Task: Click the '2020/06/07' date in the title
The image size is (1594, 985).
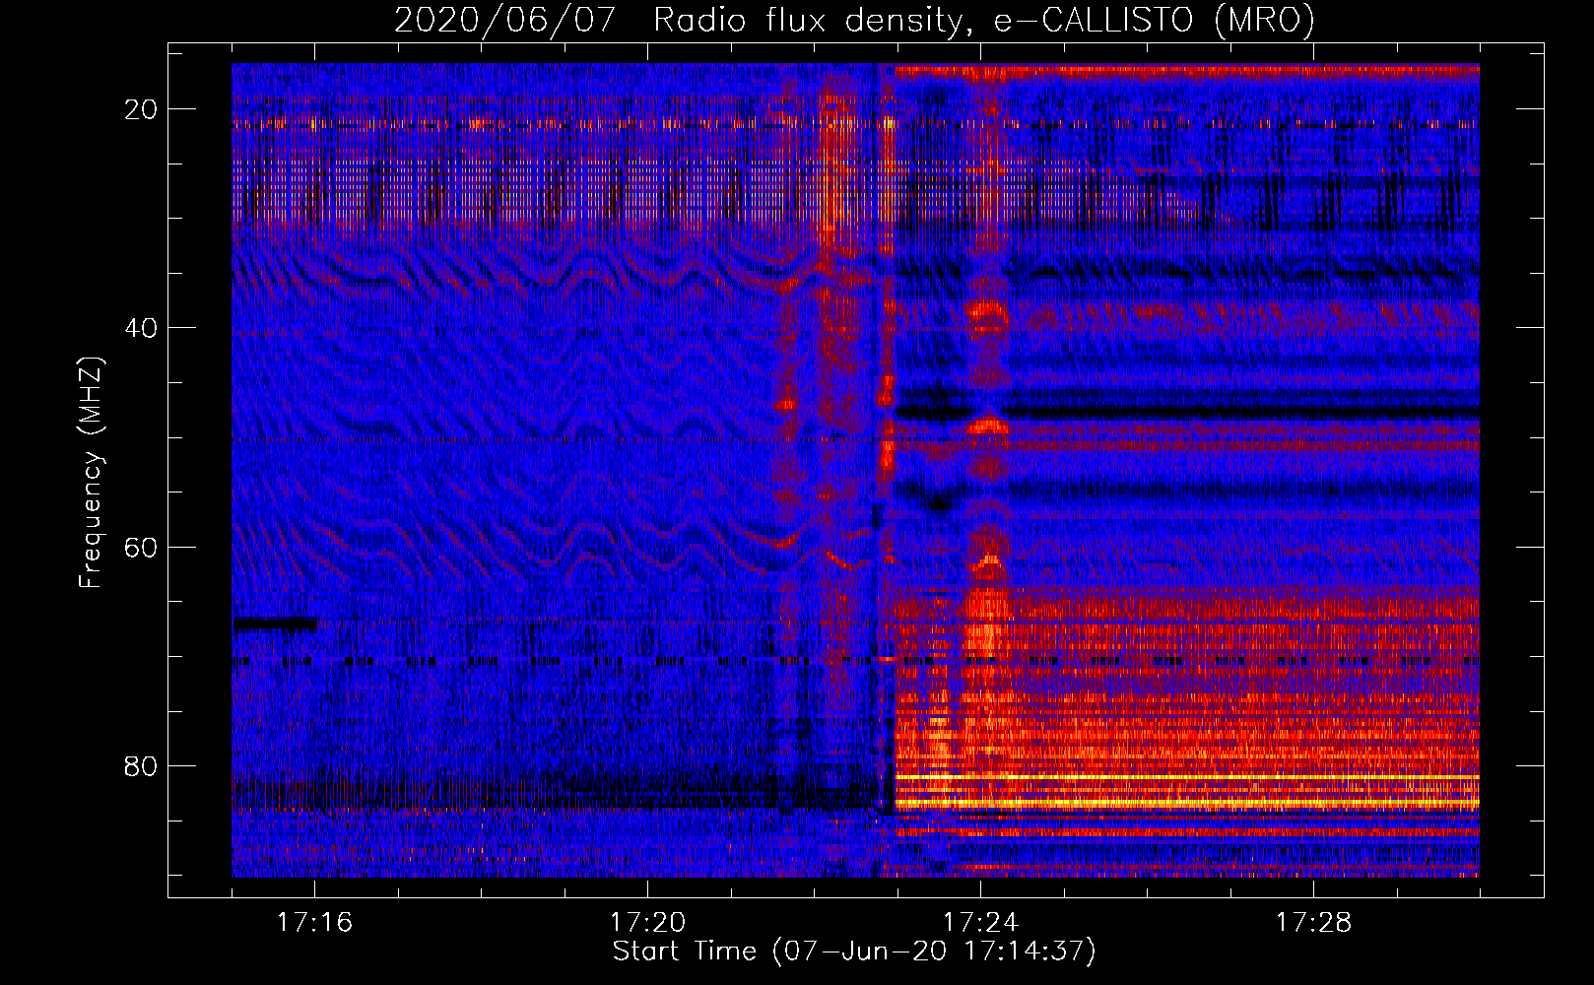Action: 504,21
